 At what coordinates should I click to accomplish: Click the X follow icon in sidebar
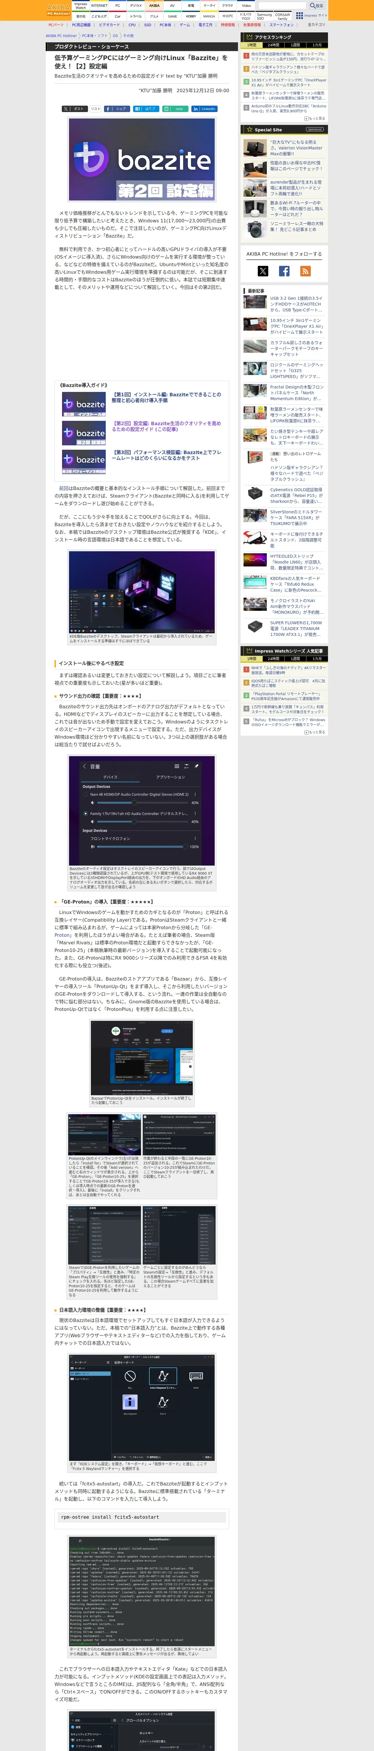263,271
